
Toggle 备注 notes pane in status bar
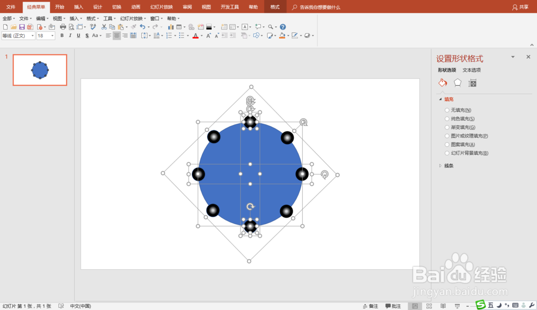point(371,306)
